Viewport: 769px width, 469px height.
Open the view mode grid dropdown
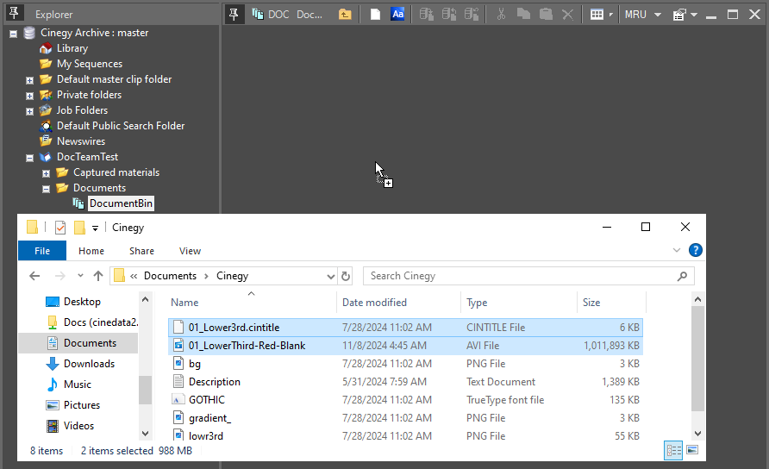602,15
